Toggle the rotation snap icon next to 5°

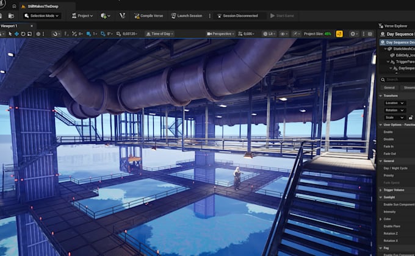pyautogui.click(x=103, y=34)
